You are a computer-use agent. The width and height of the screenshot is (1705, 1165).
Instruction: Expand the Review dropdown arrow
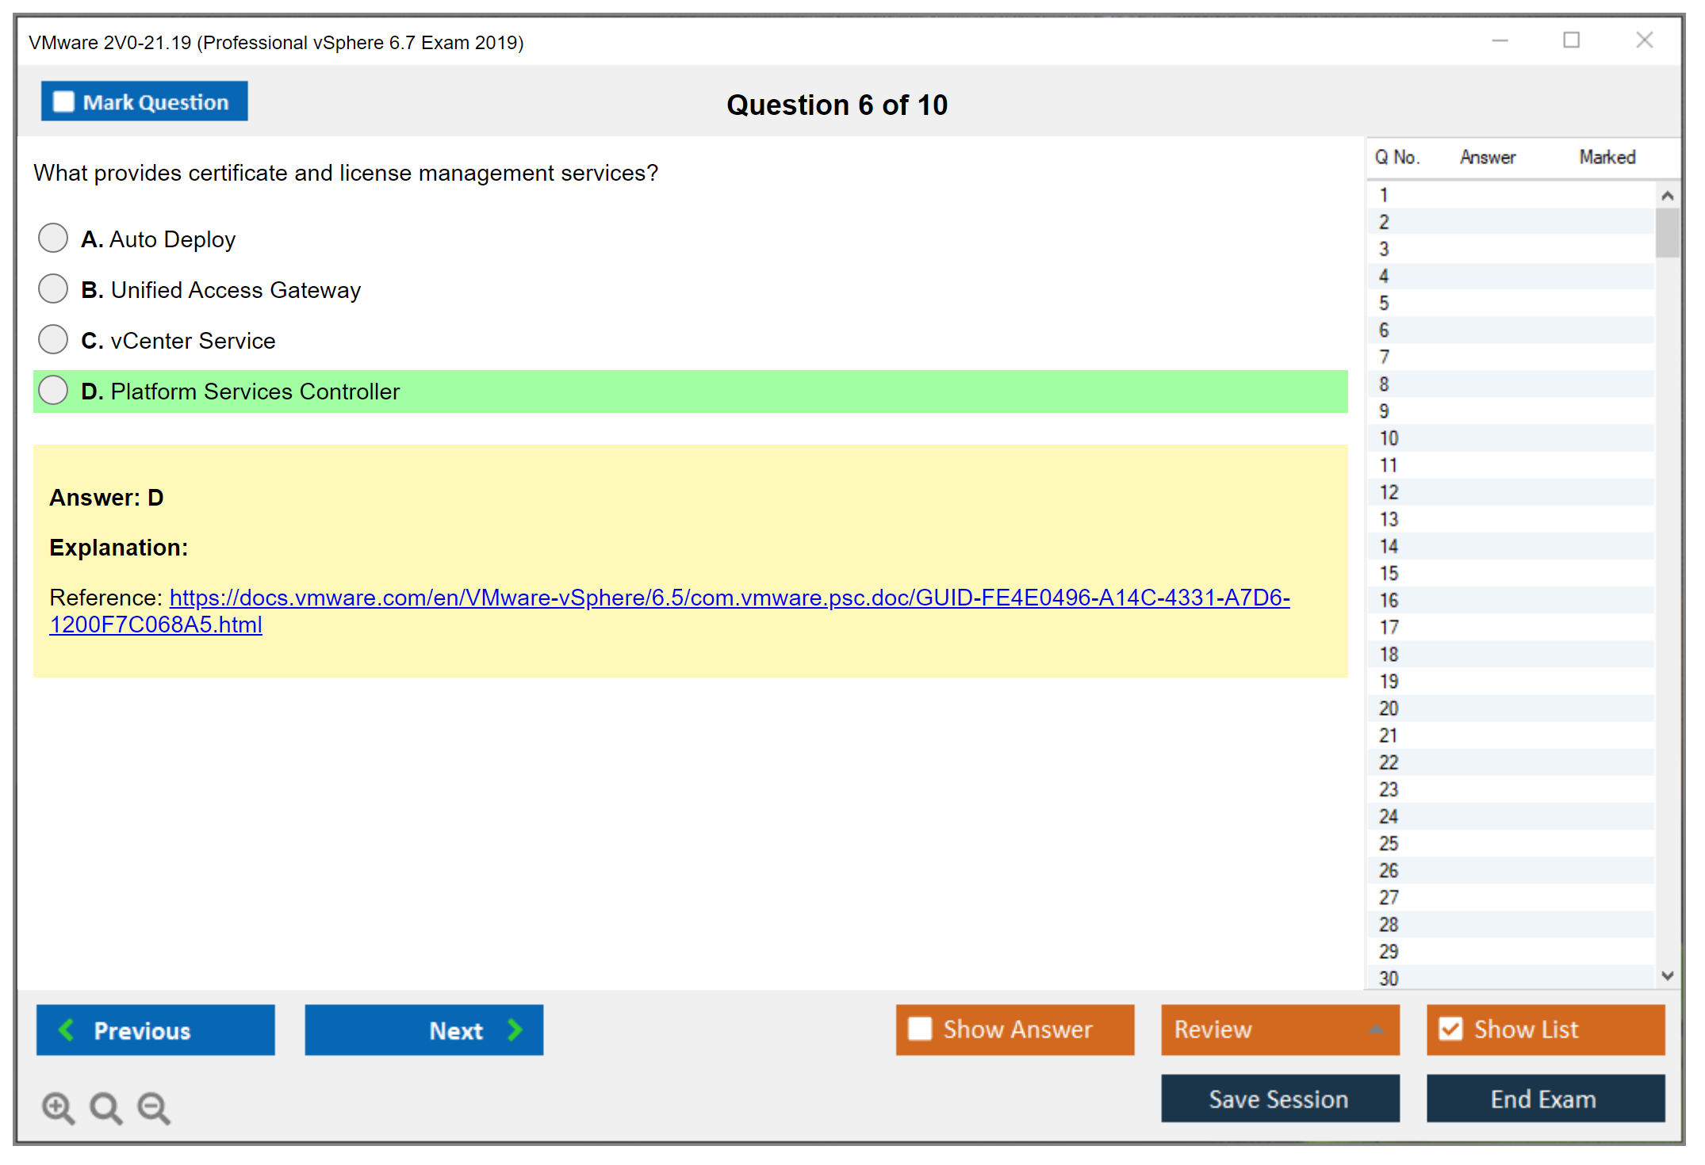[1376, 1029]
